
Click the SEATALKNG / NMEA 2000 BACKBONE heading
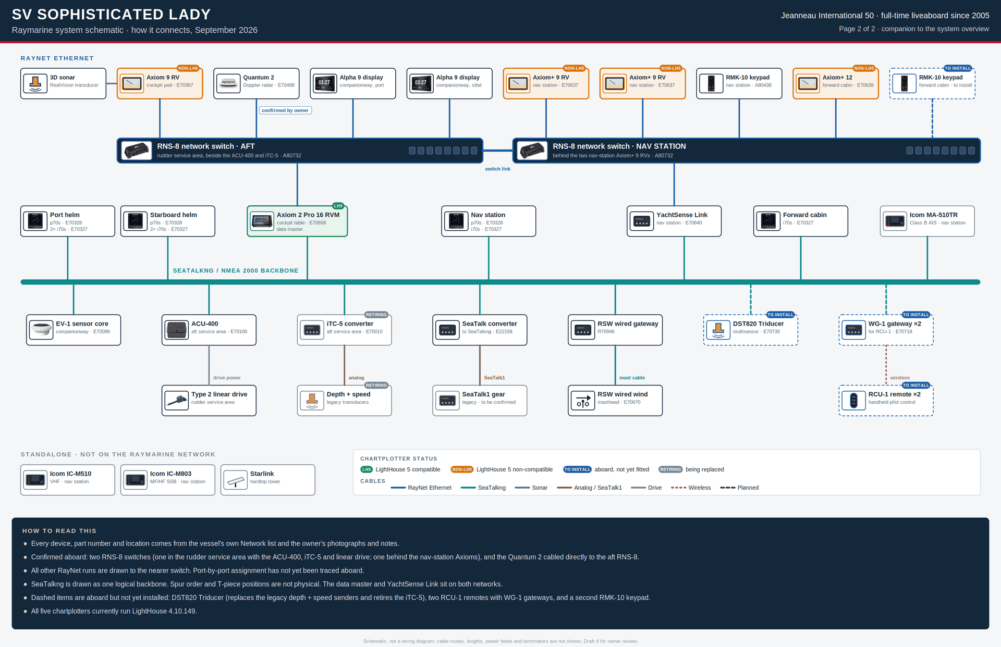click(x=236, y=270)
